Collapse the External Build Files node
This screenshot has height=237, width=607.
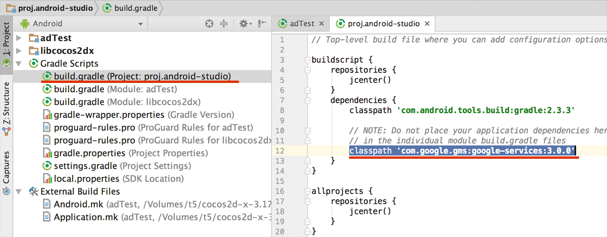(x=19, y=191)
